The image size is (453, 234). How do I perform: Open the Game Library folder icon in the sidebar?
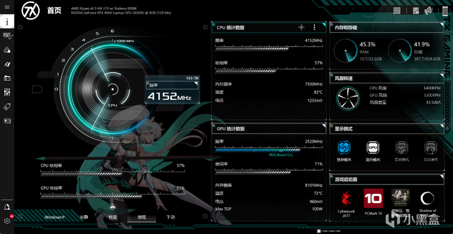pos(7,78)
